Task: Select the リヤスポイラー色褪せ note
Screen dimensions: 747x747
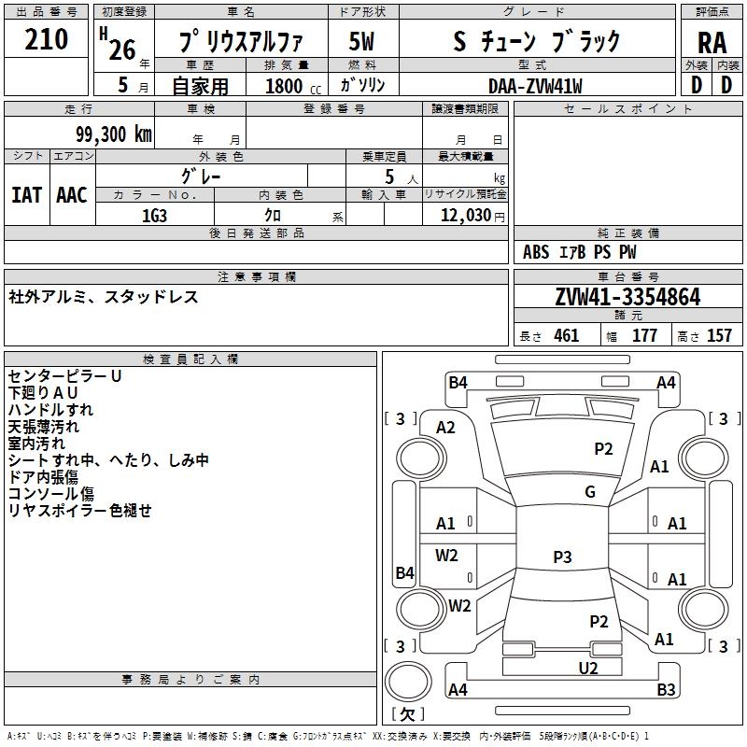Action: 79,510
